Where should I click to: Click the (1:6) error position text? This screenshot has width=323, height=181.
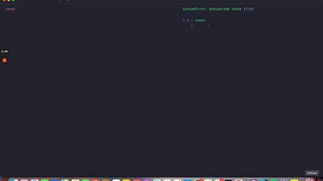(249, 9)
